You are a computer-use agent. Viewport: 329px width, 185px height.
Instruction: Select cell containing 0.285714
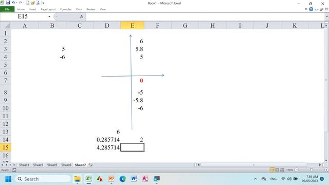point(107,140)
